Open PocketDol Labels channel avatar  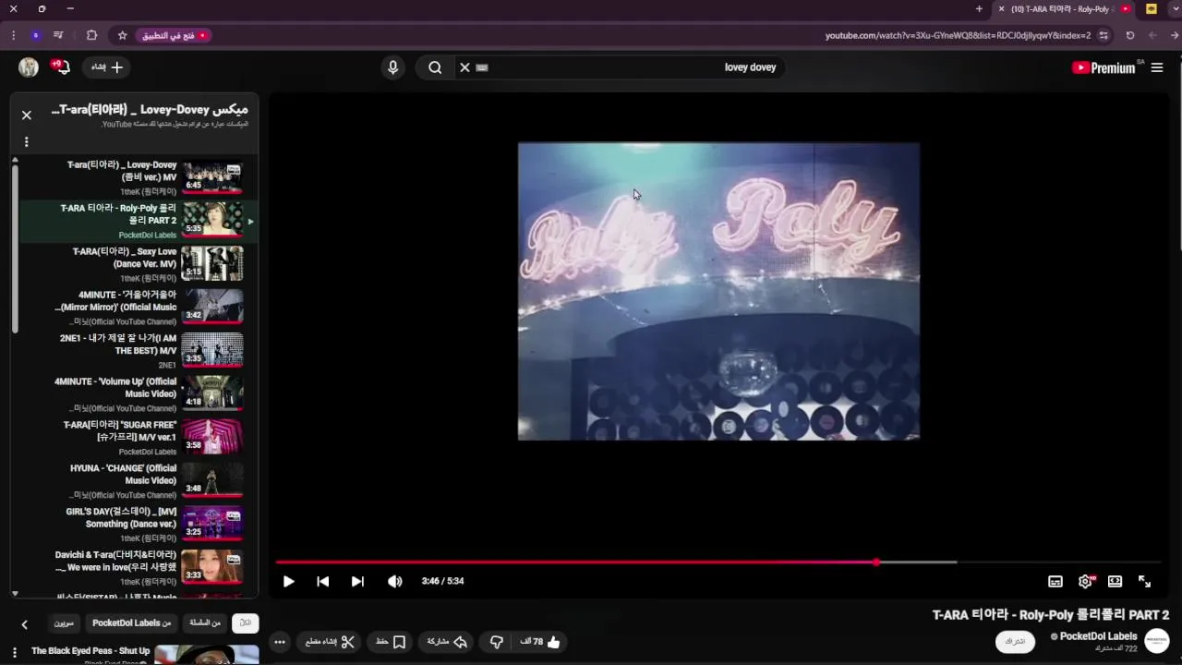pos(1157,641)
